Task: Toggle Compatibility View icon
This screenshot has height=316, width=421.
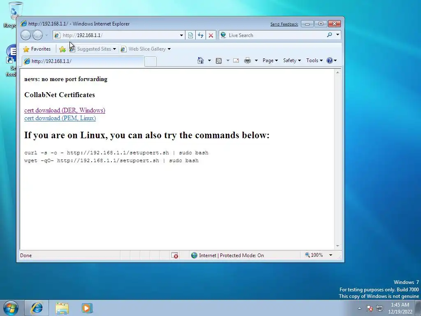Action: (190, 35)
